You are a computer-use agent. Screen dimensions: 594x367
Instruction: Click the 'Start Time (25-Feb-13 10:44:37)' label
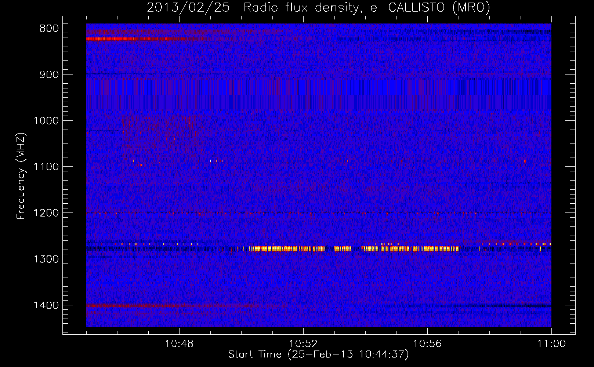[318, 355]
